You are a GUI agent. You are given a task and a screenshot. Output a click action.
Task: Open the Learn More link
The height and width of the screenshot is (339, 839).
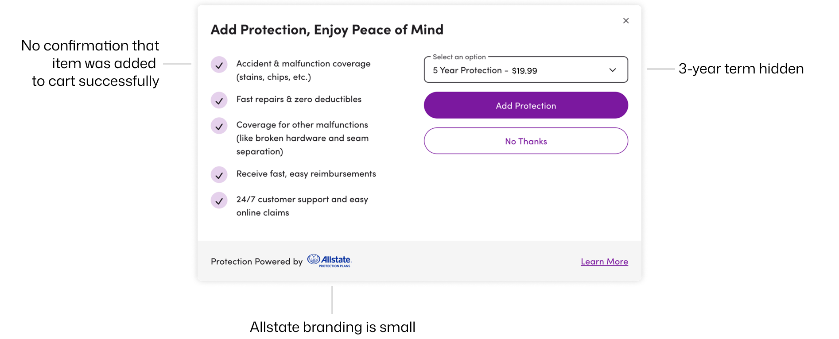pos(604,262)
